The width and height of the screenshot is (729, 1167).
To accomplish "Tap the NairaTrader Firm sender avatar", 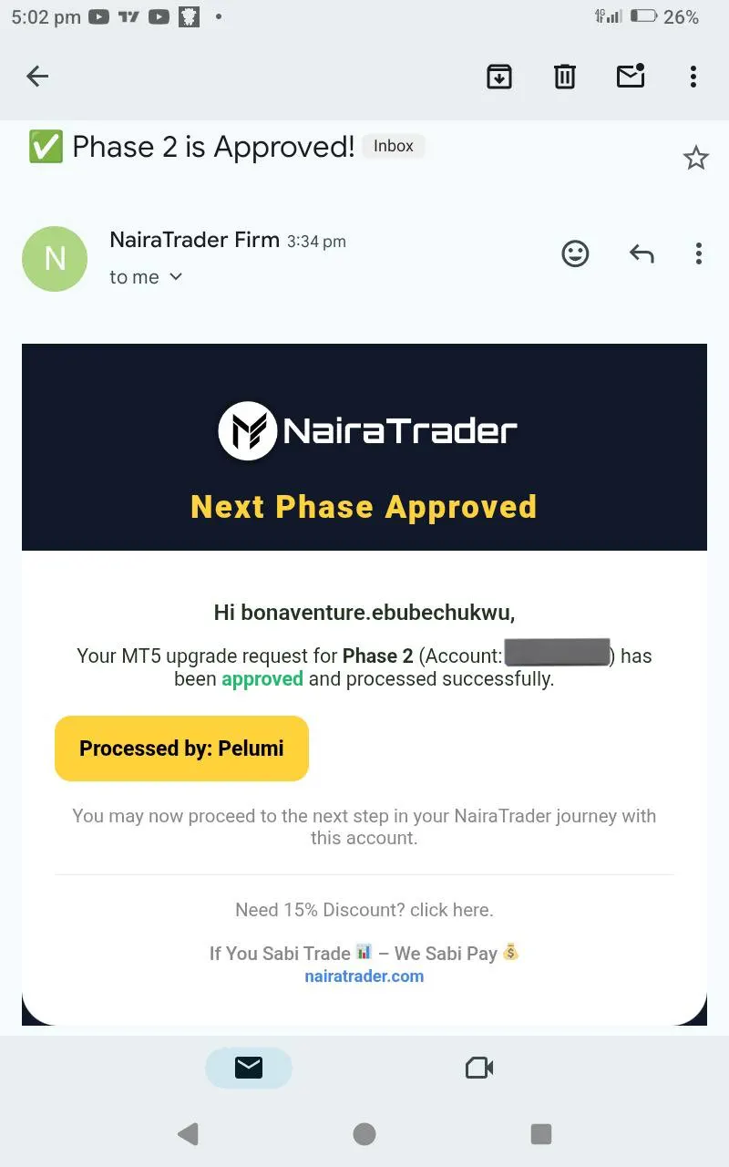I will coord(55,259).
